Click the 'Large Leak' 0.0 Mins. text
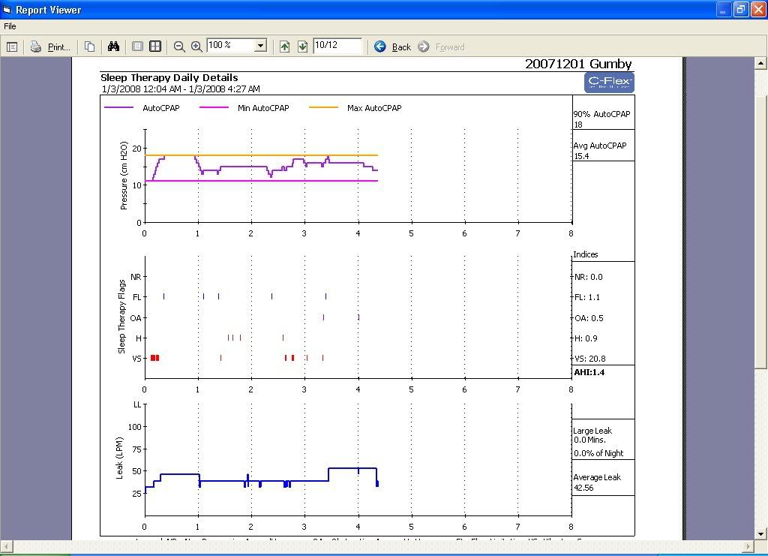 pyautogui.click(x=592, y=435)
